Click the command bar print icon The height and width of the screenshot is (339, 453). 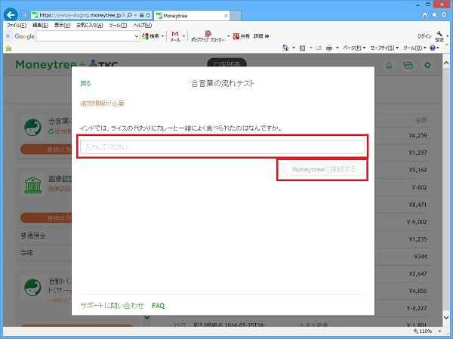[329, 48]
